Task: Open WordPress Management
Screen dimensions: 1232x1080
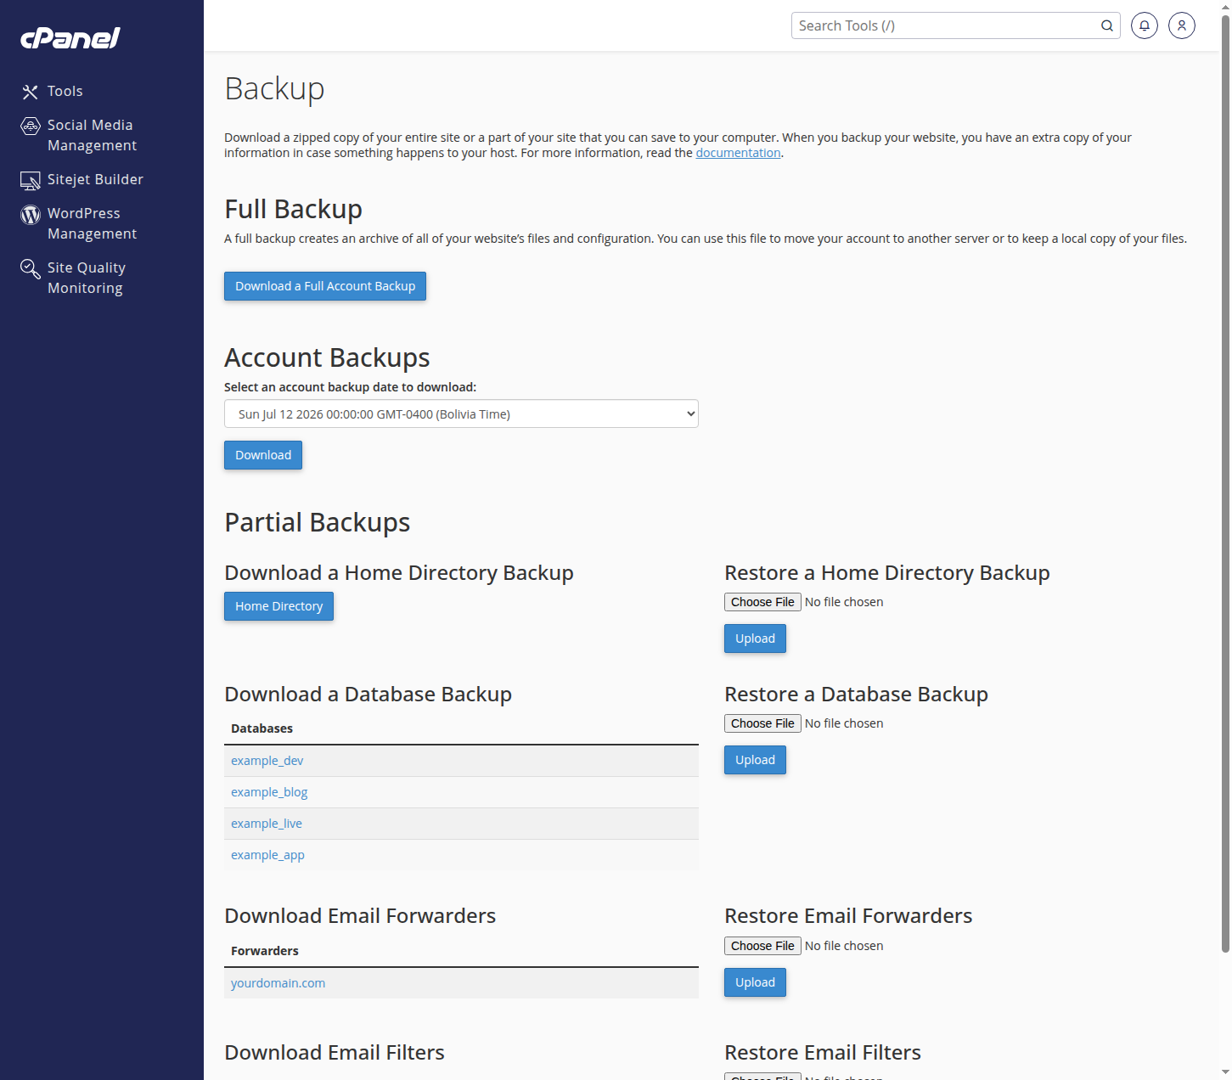Action: coord(92,223)
